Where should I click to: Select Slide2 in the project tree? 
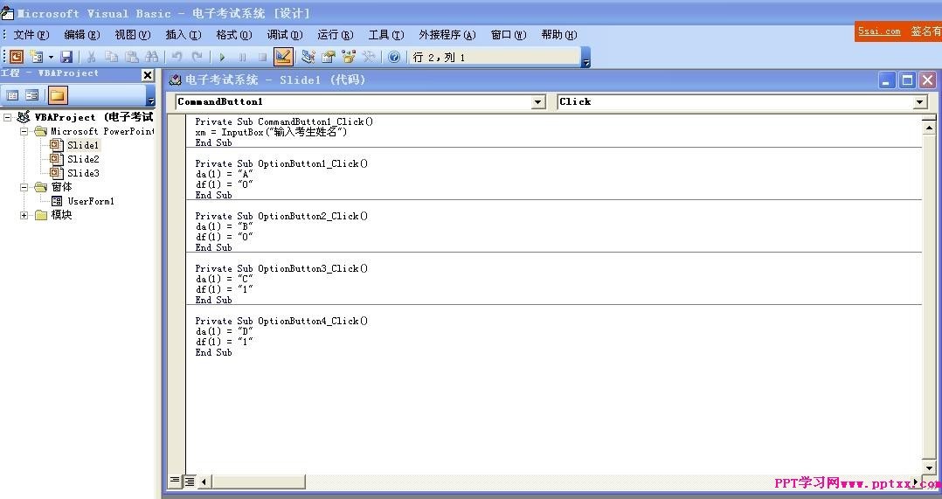pos(83,159)
